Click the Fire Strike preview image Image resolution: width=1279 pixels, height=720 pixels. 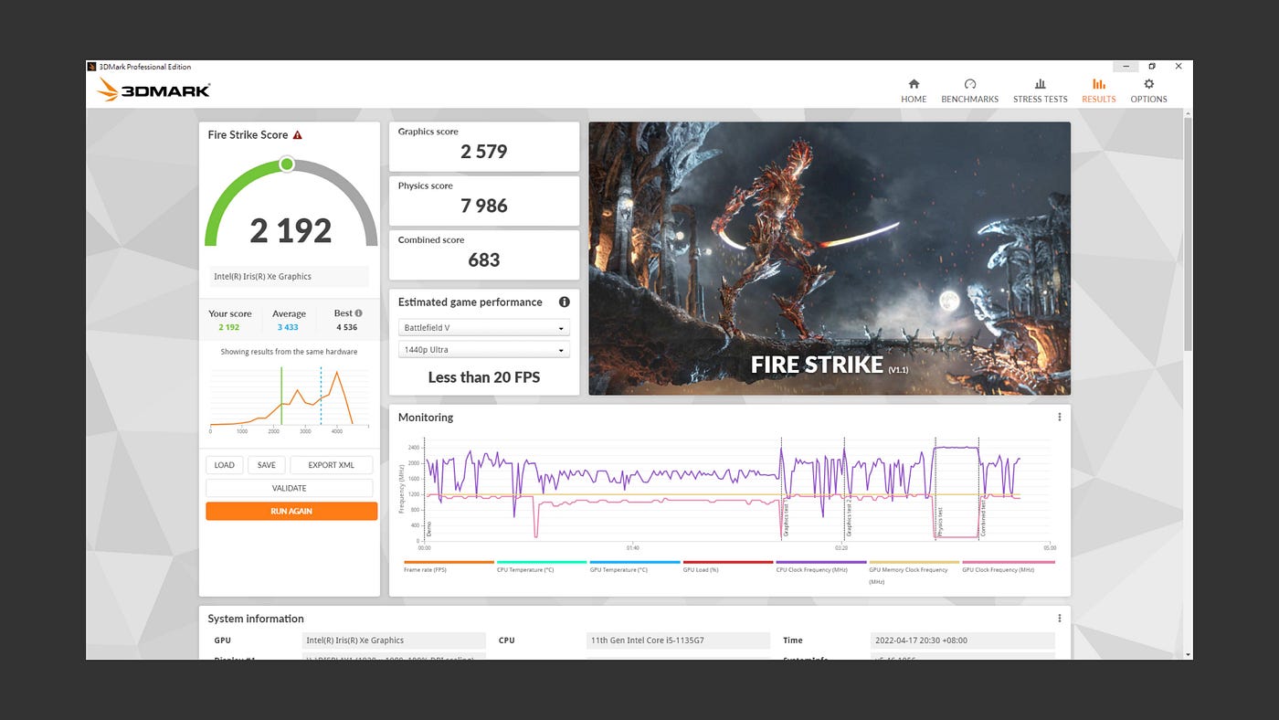tap(830, 259)
